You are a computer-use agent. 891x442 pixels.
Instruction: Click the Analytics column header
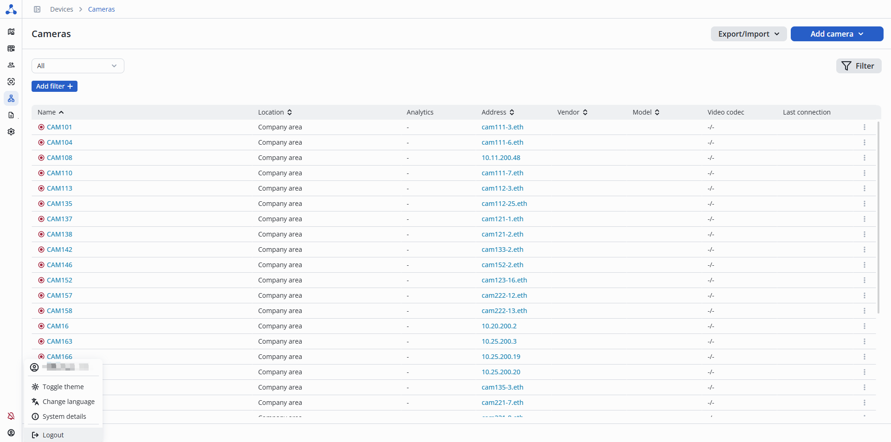click(420, 112)
